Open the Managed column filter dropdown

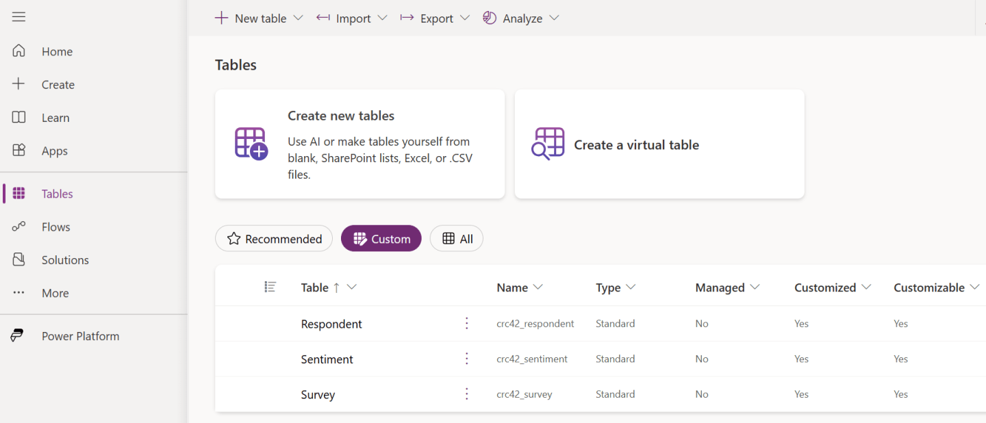coord(755,287)
